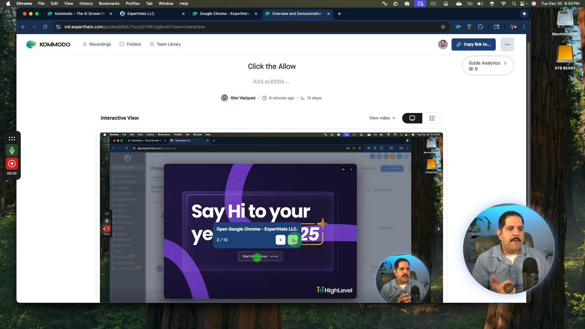The image size is (585, 329).
Task: Click the address bar URL
Action: [134, 27]
